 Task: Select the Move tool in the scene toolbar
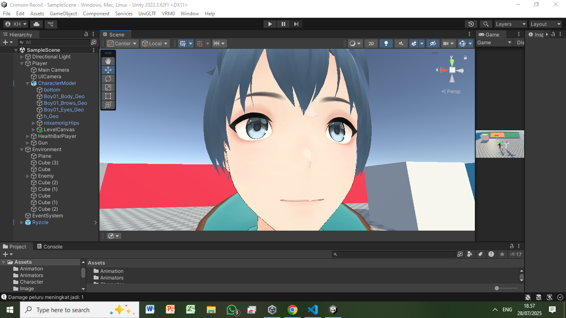coord(108,70)
